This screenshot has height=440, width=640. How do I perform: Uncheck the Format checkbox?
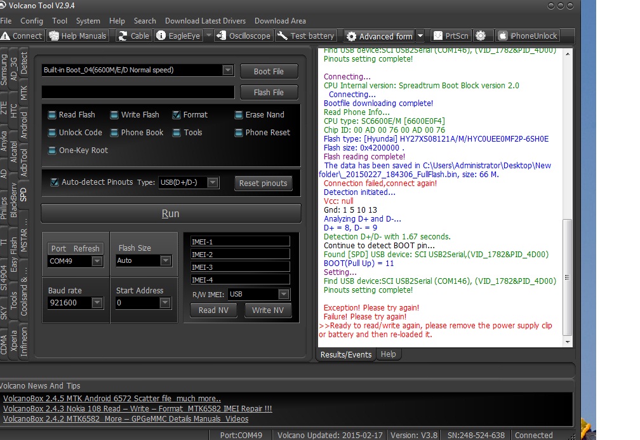[177, 115]
